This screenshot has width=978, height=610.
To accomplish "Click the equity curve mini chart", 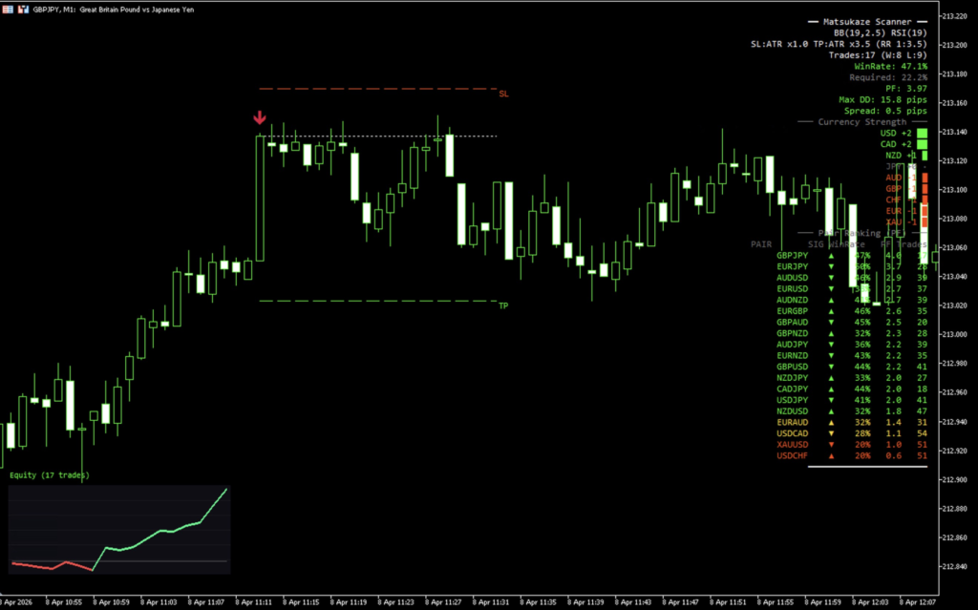I will pos(118,531).
